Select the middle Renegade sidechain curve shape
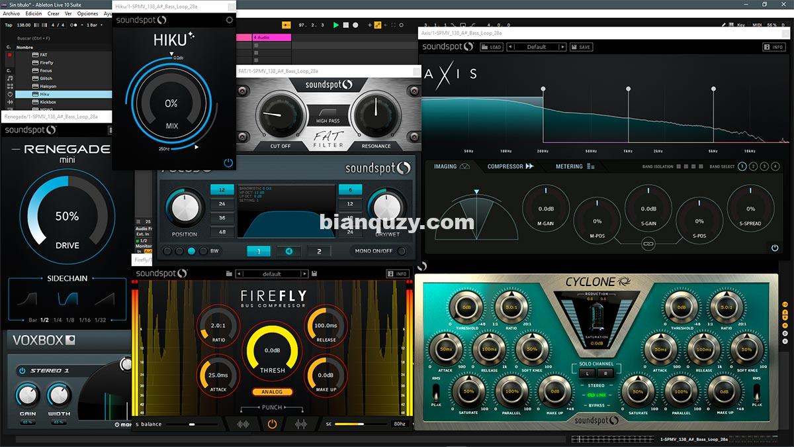The height and width of the screenshot is (447, 794). (x=67, y=298)
